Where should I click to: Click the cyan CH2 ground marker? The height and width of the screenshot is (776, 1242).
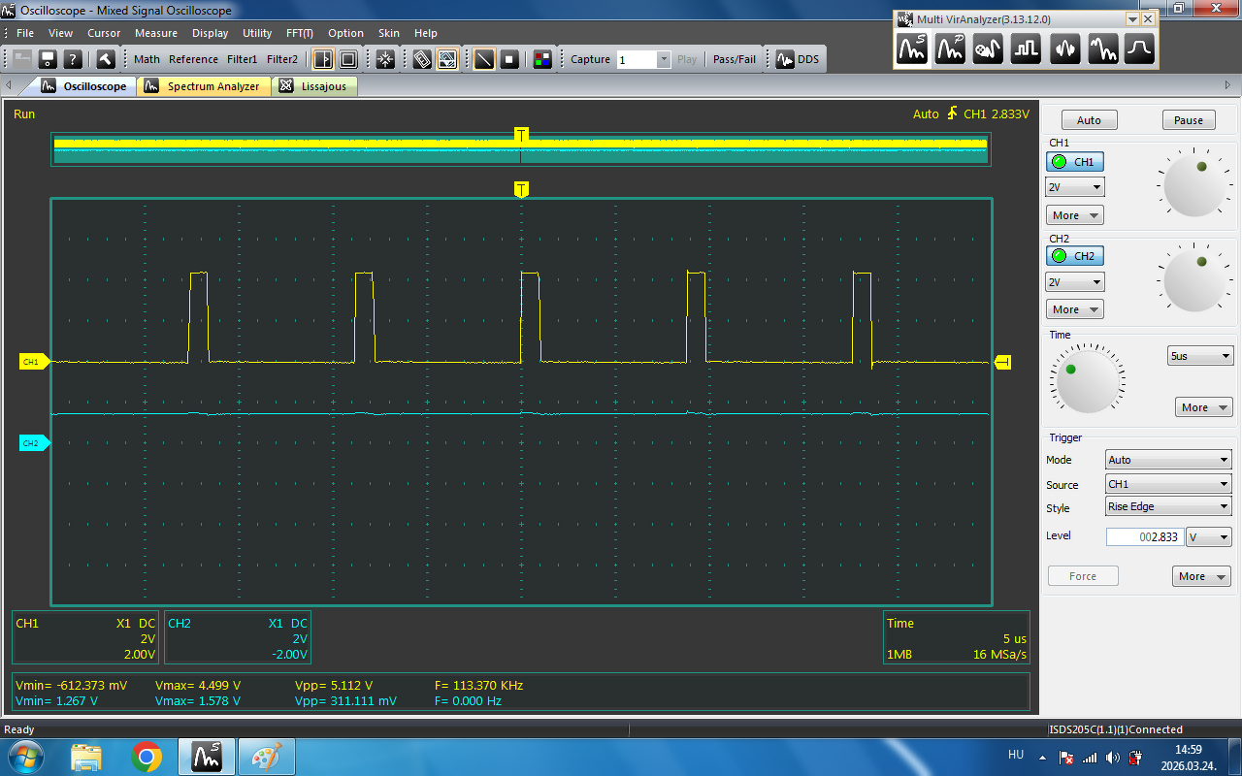click(33, 443)
